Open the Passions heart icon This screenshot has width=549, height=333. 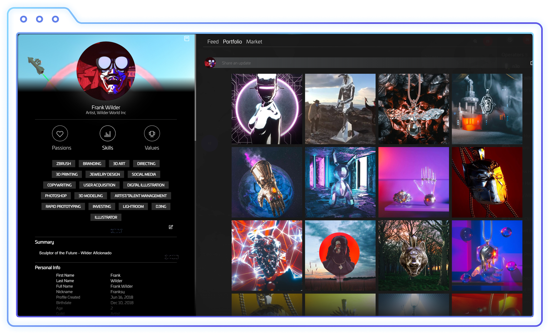[x=60, y=134]
